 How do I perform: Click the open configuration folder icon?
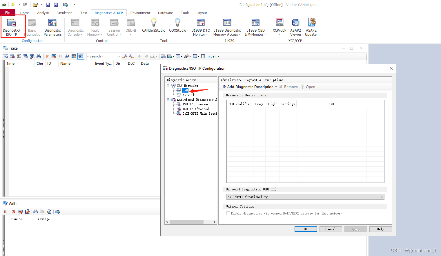[35, 5]
